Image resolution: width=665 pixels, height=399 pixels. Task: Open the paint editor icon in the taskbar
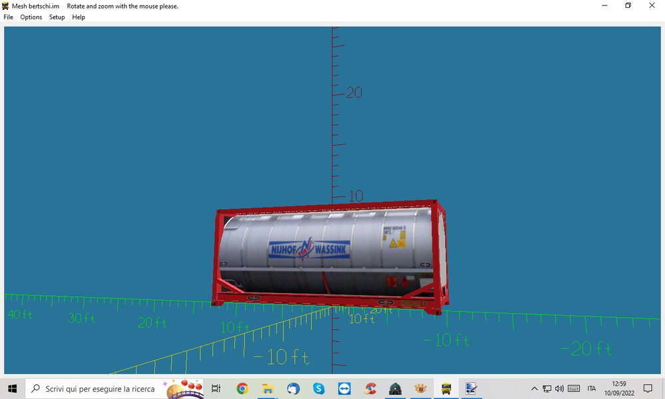471,388
